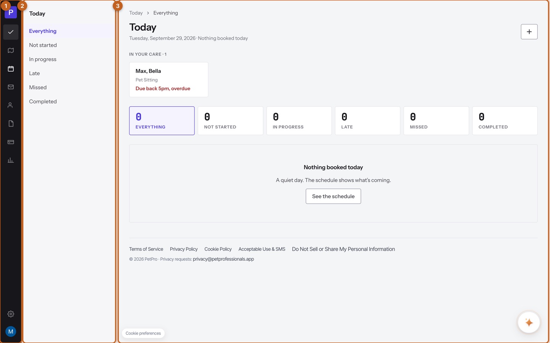Click the privacy@petprofessionals.app email link
Viewport: 550px width, 343px height.
[223, 259]
